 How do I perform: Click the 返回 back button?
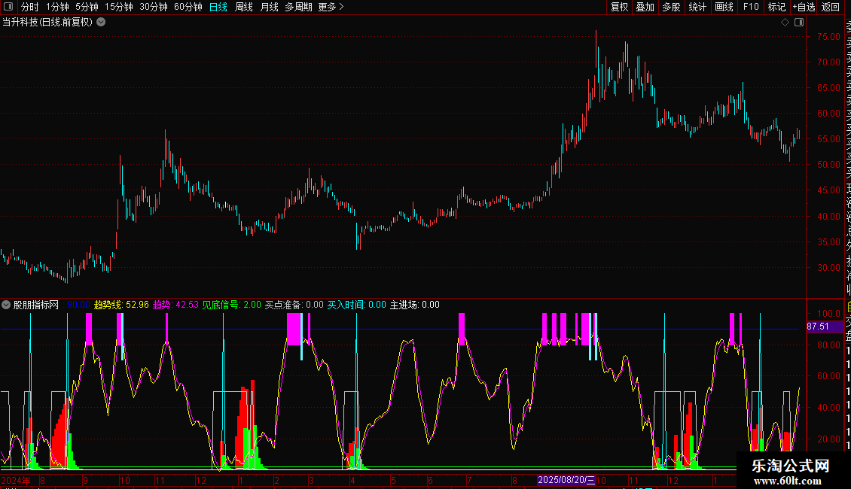[x=831, y=7]
